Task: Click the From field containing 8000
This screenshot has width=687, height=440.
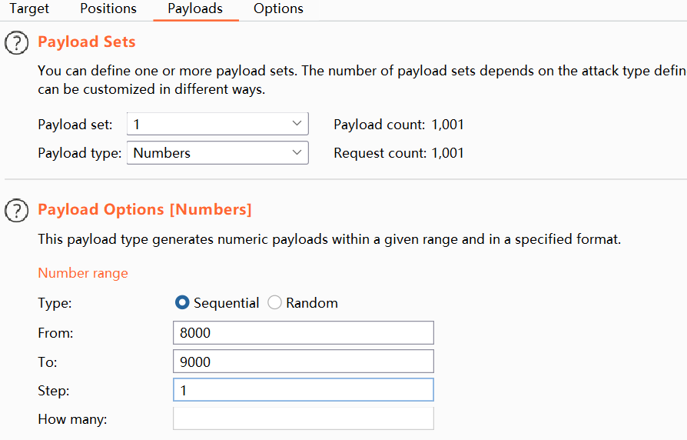Action: tap(304, 333)
